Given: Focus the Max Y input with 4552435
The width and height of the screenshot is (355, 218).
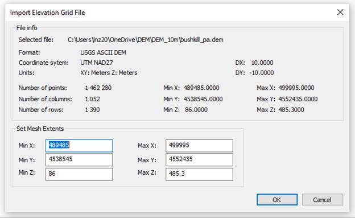Looking at the screenshot, I should [x=199, y=159].
